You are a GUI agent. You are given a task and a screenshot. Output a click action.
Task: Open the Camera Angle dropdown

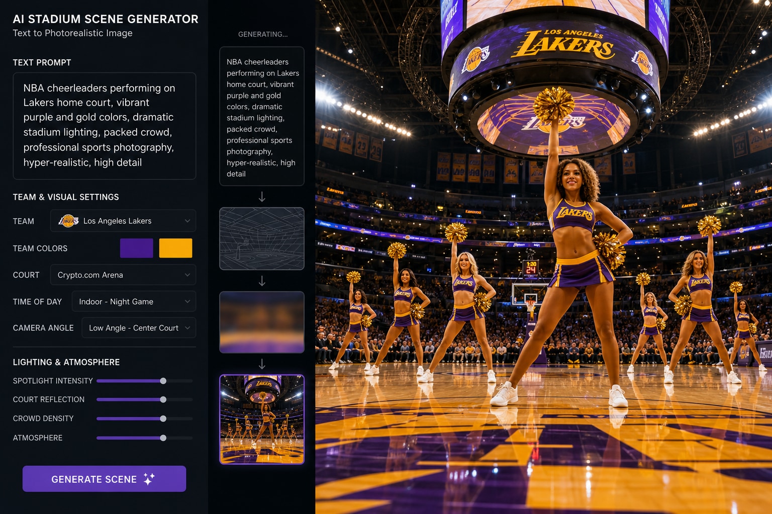click(139, 328)
